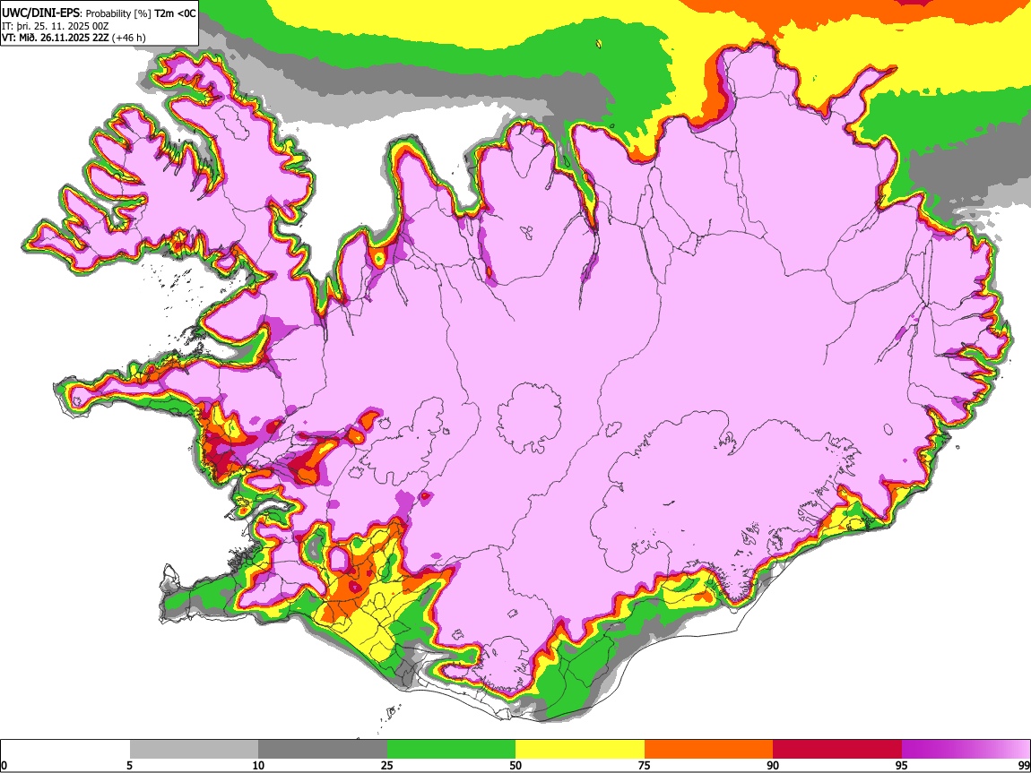Screen dimensions: 1031x773
Task: Select the purple-pink 95-99% gradient swatch
Action: pyautogui.click(x=966, y=750)
